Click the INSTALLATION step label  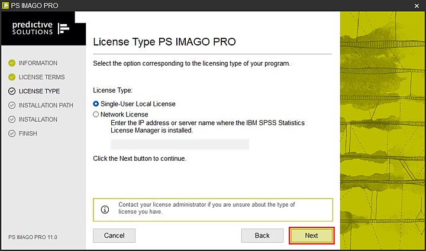tap(38, 119)
